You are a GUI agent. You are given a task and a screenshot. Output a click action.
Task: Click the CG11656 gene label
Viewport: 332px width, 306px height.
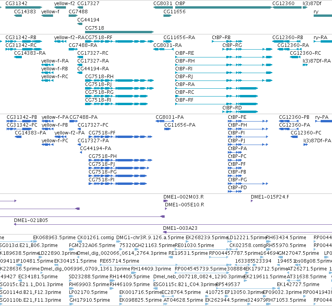click(174, 12)
